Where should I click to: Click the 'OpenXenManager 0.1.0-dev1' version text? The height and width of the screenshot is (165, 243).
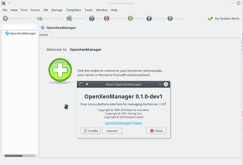point(123,97)
